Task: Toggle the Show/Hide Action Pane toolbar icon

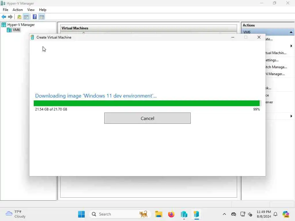Action: tap(41, 17)
